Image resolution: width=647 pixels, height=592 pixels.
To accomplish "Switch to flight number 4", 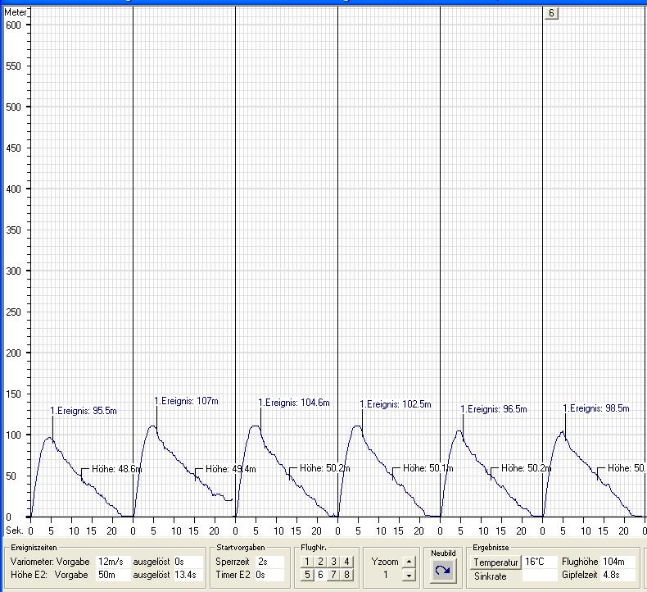I will click(346, 562).
